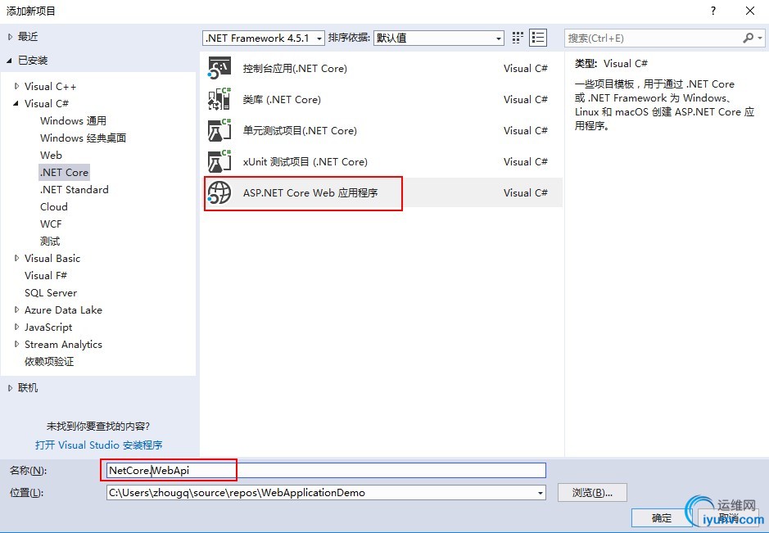Select Windows 经典桌面 category
This screenshot has width=769, height=533.
pyautogui.click(x=83, y=138)
